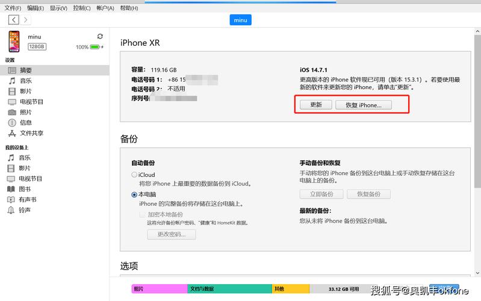Click the 128GB capacity badge
This screenshot has height=301, width=481.
point(37,46)
